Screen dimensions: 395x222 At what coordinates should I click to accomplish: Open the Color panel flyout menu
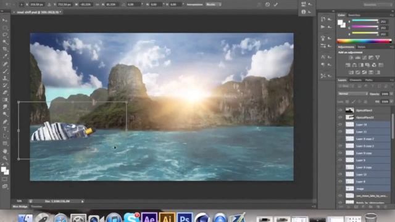click(x=391, y=15)
